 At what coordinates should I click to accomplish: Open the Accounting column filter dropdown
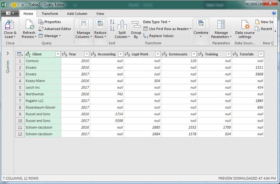click(x=121, y=54)
